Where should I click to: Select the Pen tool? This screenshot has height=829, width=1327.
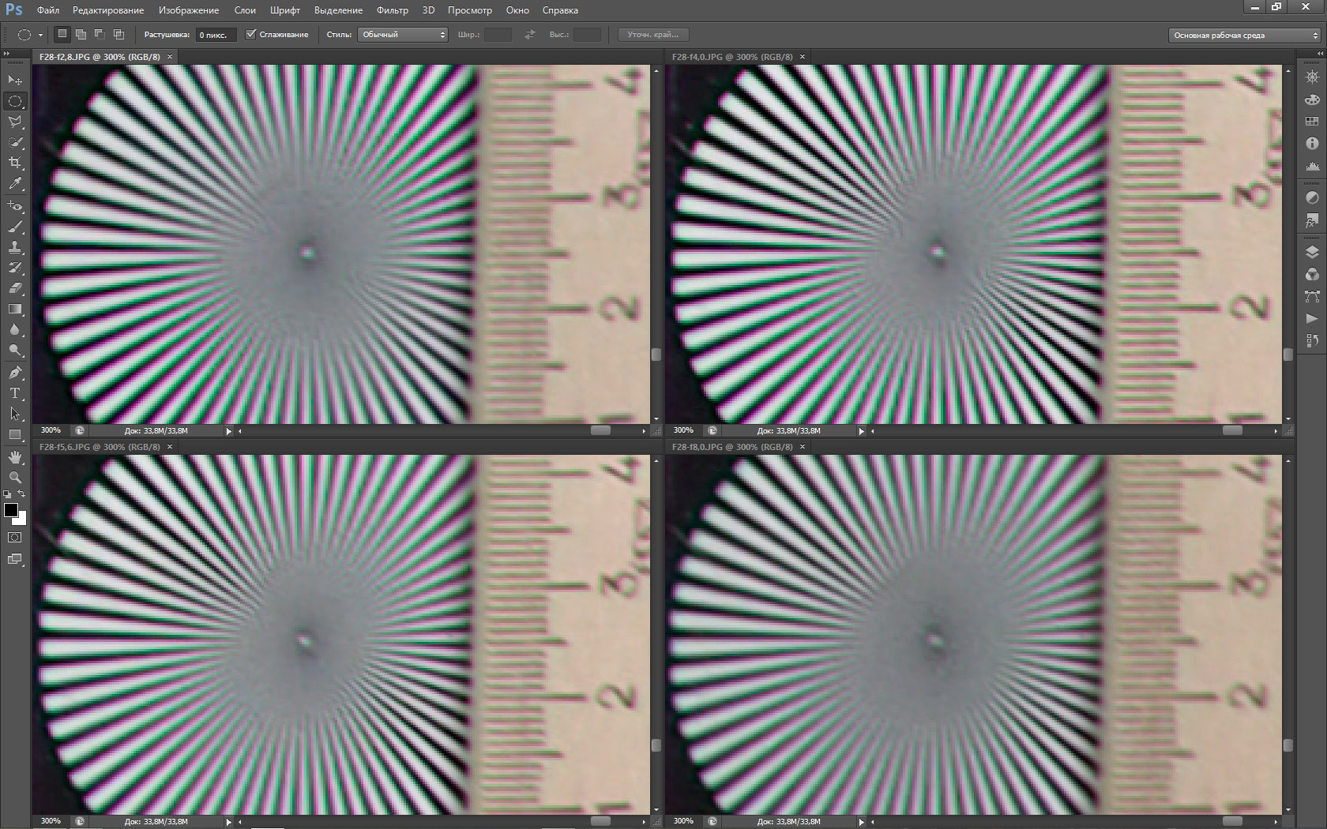[15, 373]
